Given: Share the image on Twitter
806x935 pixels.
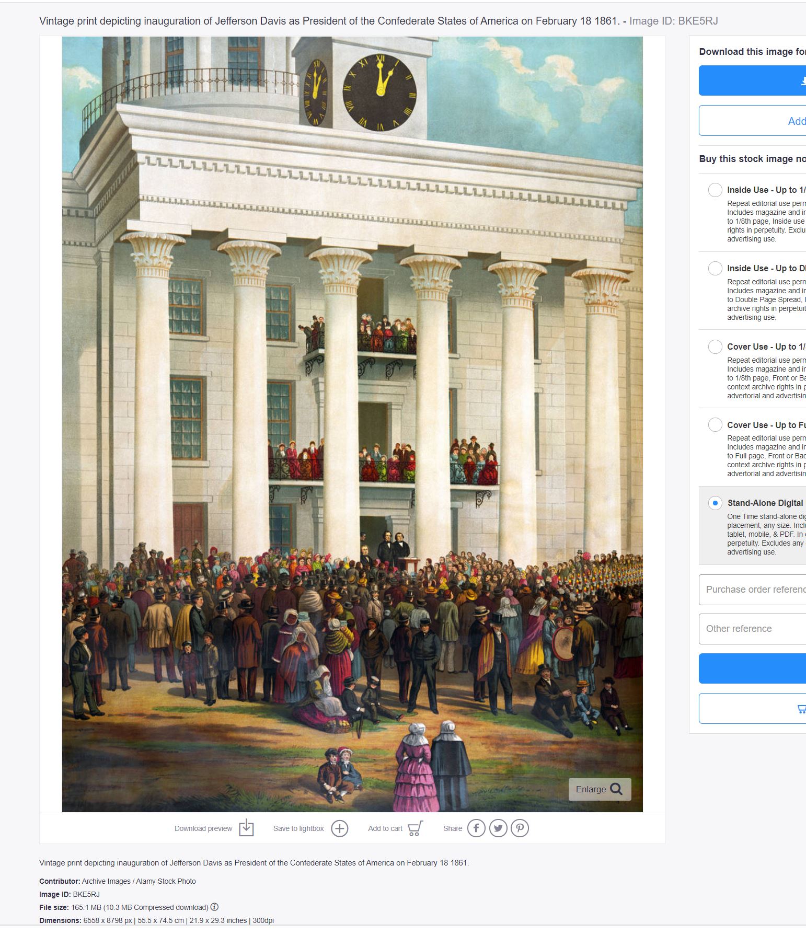Looking at the screenshot, I should [498, 828].
